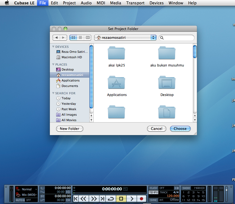Click the Cancel button
The height and width of the screenshot is (204, 235).
click(156, 129)
